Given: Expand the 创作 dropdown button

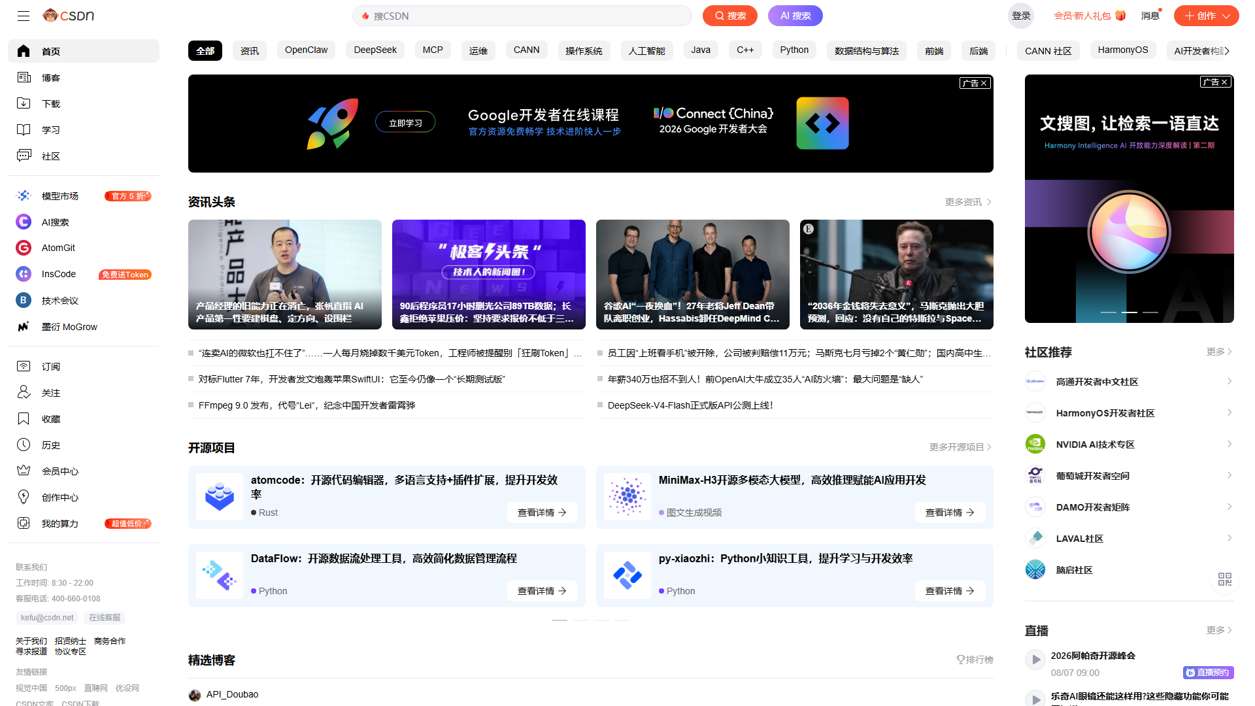Looking at the screenshot, I should (x=1207, y=16).
